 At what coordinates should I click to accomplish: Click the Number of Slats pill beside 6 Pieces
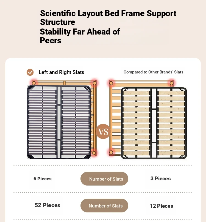pyautogui.click(x=104, y=179)
